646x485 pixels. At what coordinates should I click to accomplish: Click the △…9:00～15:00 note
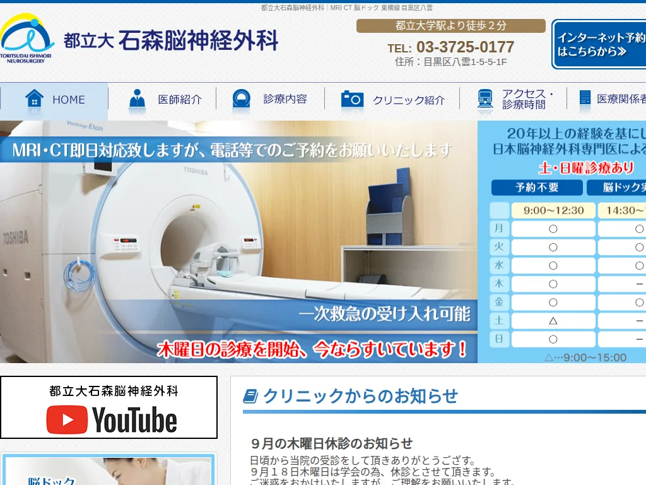point(585,357)
